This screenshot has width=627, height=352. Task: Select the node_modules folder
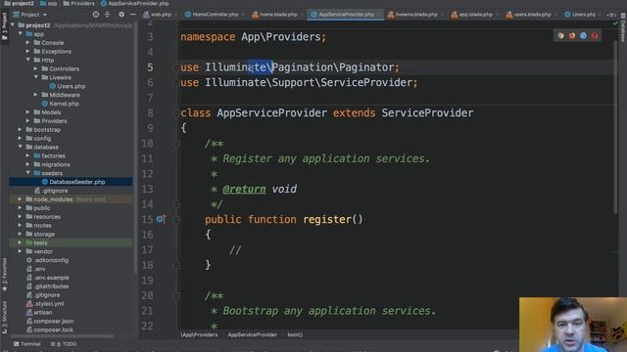pos(53,199)
